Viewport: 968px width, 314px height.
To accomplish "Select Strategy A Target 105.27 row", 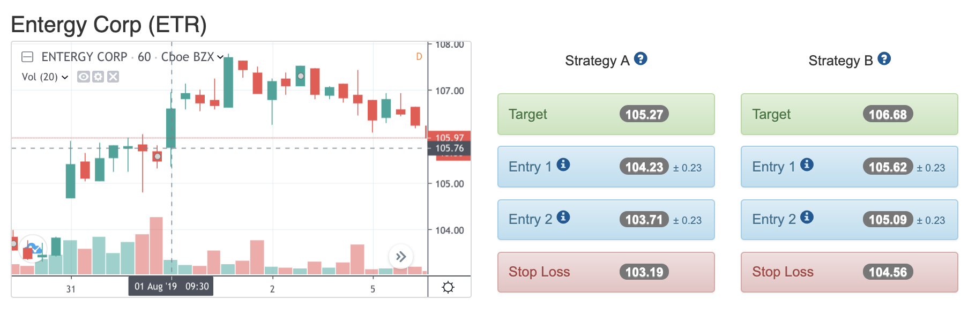I will pos(606,114).
